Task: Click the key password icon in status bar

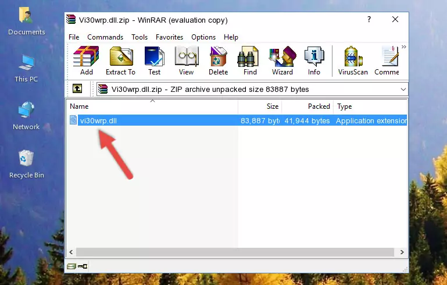Action: tap(83, 266)
